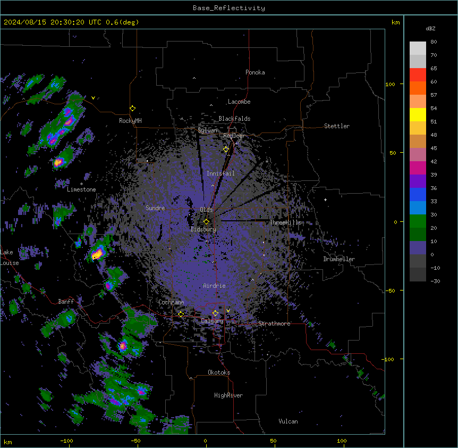The image size is (458, 448).
Task: Click the Base_Reflectivity title
Action: 229,8
